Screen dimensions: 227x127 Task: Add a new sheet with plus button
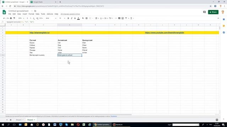click(x=7, y=120)
